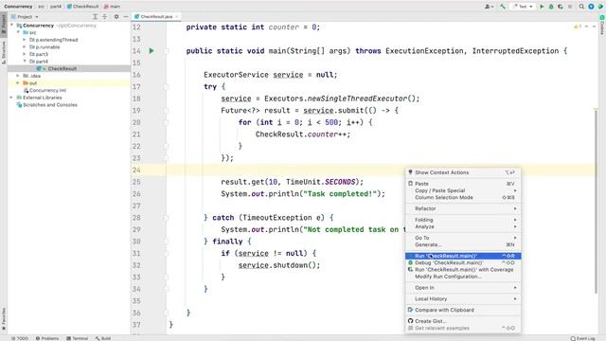
Task: Select Scratches and Consoles tree item
Action: (46, 105)
